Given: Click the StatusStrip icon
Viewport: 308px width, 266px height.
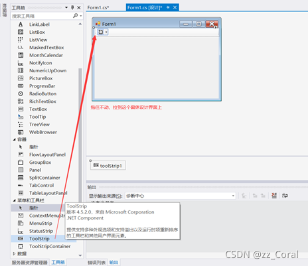Looking at the screenshot, I should point(21,231).
